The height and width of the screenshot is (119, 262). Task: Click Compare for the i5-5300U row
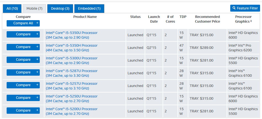23,60
